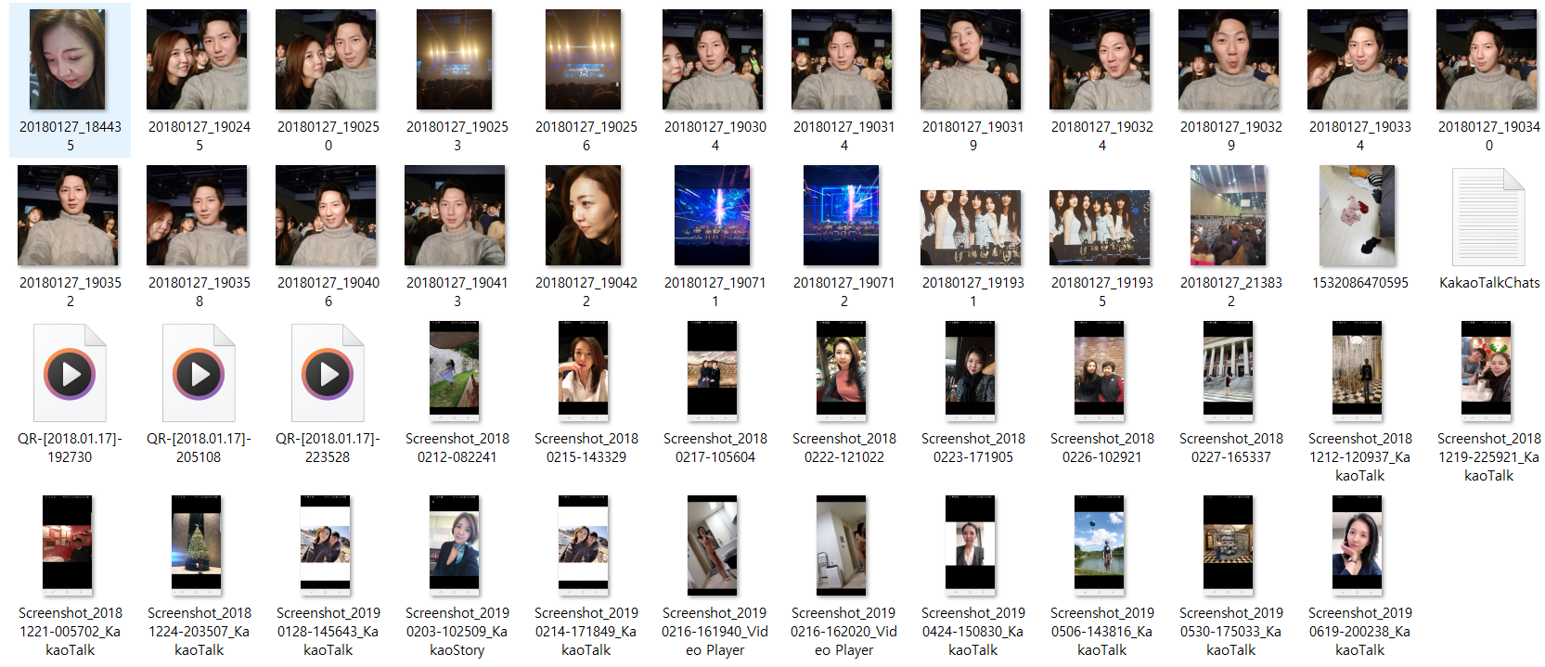Click the file name 20180127_190711
This screenshot has height=667, width=1545.
click(715, 292)
